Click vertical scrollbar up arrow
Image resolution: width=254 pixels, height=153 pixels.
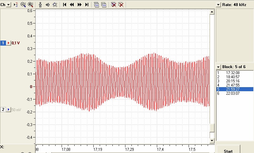click(212, 12)
